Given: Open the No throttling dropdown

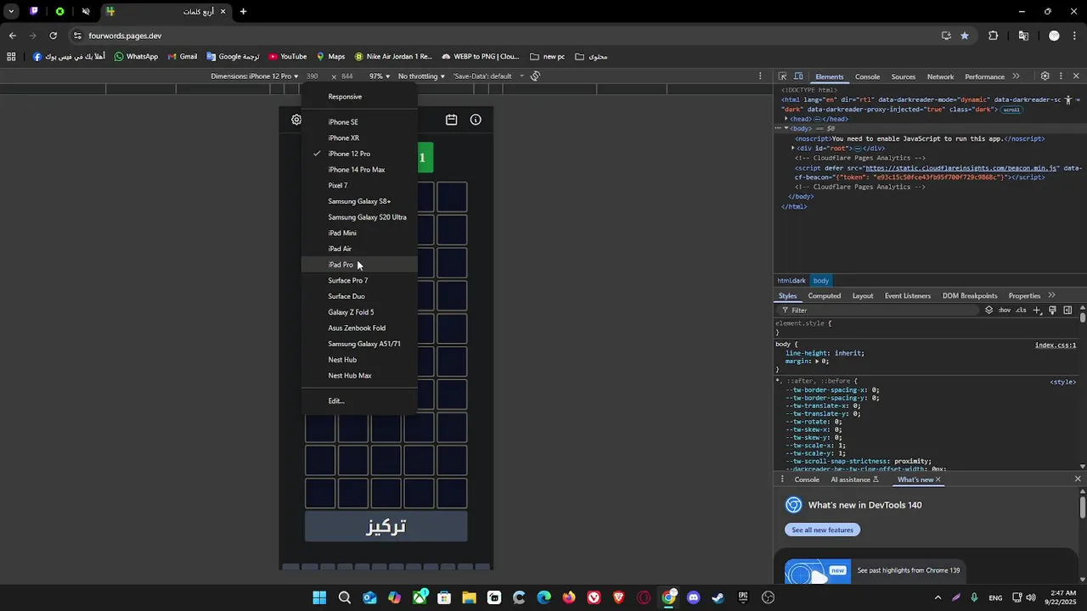Looking at the screenshot, I should point(422,76).
